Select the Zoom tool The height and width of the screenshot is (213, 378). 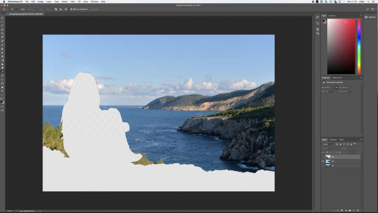pos(2,91)
